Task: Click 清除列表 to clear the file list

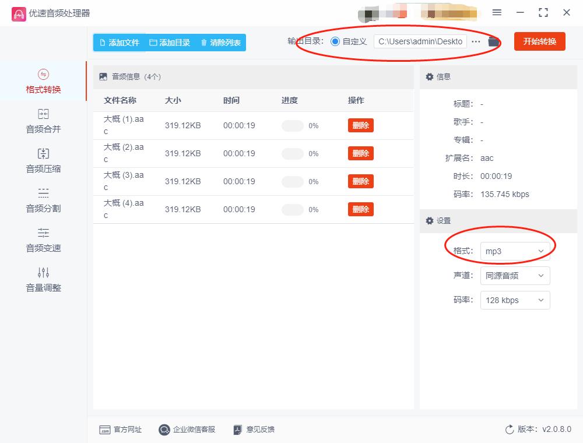Action: (220, 43)
